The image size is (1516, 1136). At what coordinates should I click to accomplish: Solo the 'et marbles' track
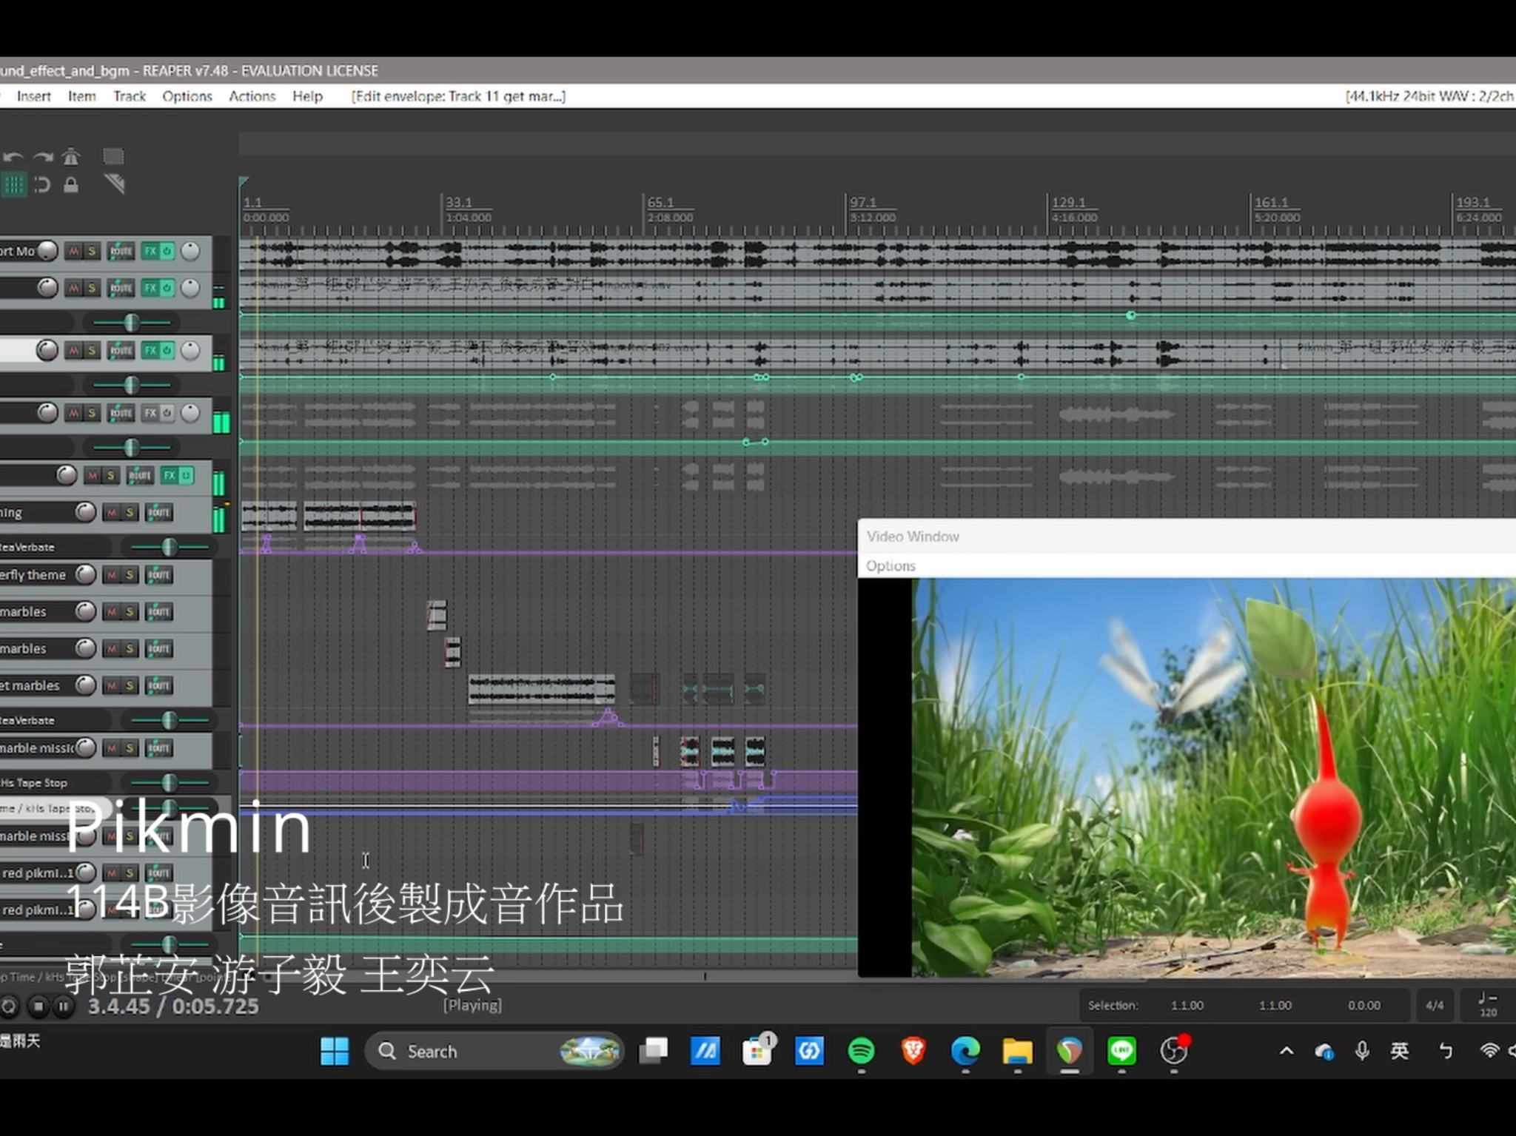pyautogui.click(x=130, y=686)
